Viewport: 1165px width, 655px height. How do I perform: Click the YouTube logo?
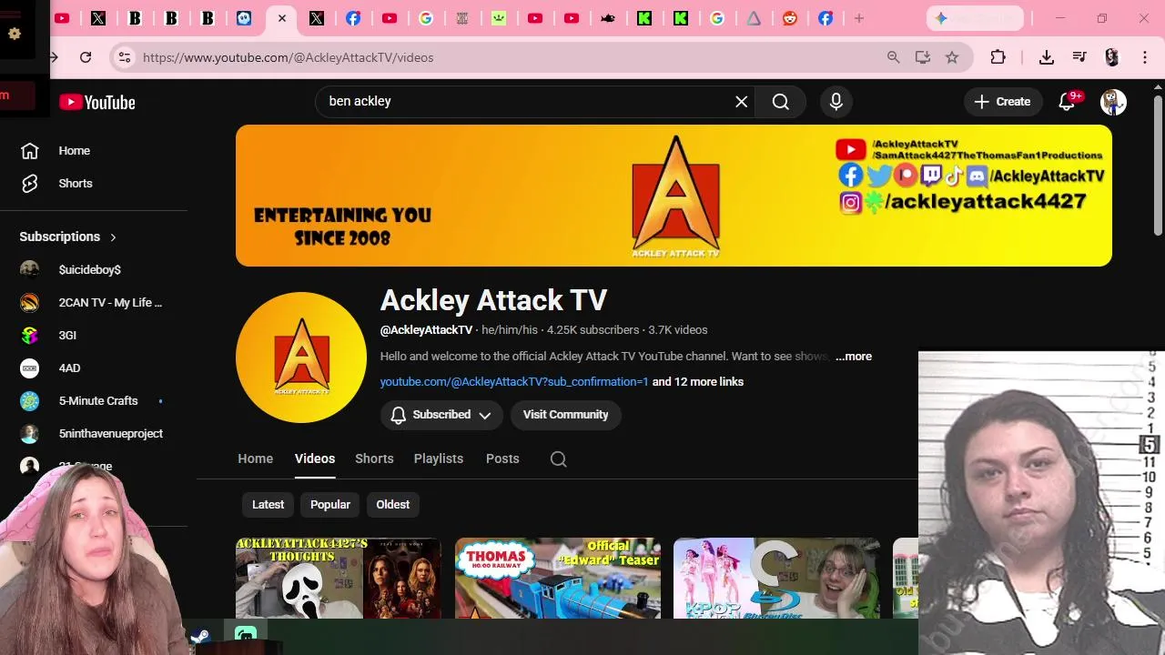97,102
